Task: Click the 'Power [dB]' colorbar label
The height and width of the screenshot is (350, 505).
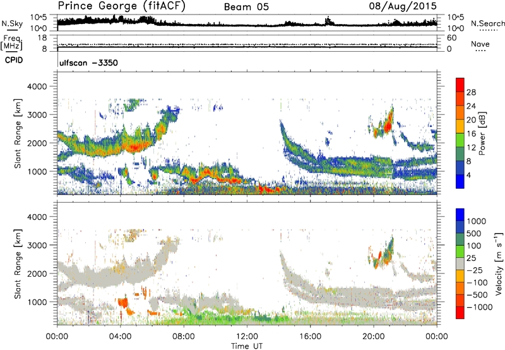Action: pyautogui.click(x=482, y=133)
